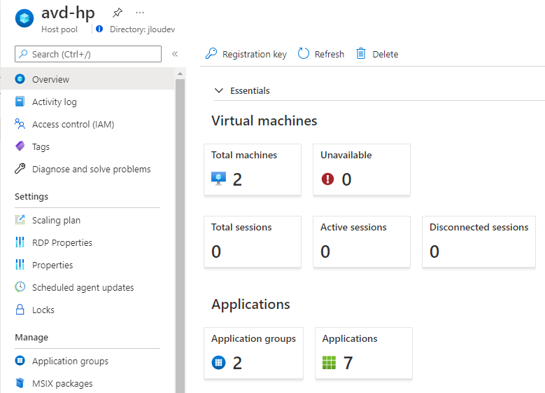
Task: Select Tags in the sidebar
Action: [x=87, y=146]
